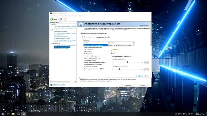The height and width of the screenshot is (116, 207).
Task: Select the Вкл. radio button
Action: click(x=112, y=53)
